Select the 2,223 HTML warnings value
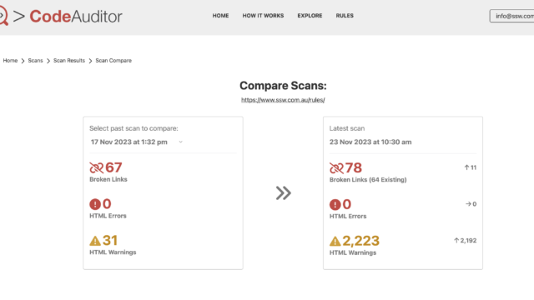534x300 pixels. point(360,241)
